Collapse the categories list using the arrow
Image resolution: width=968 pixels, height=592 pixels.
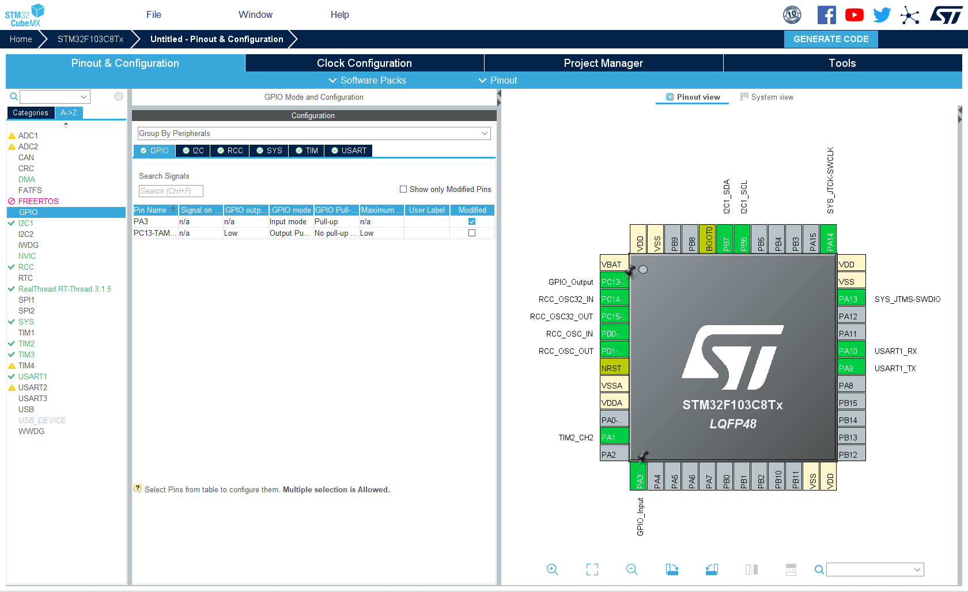pos(66,125)
